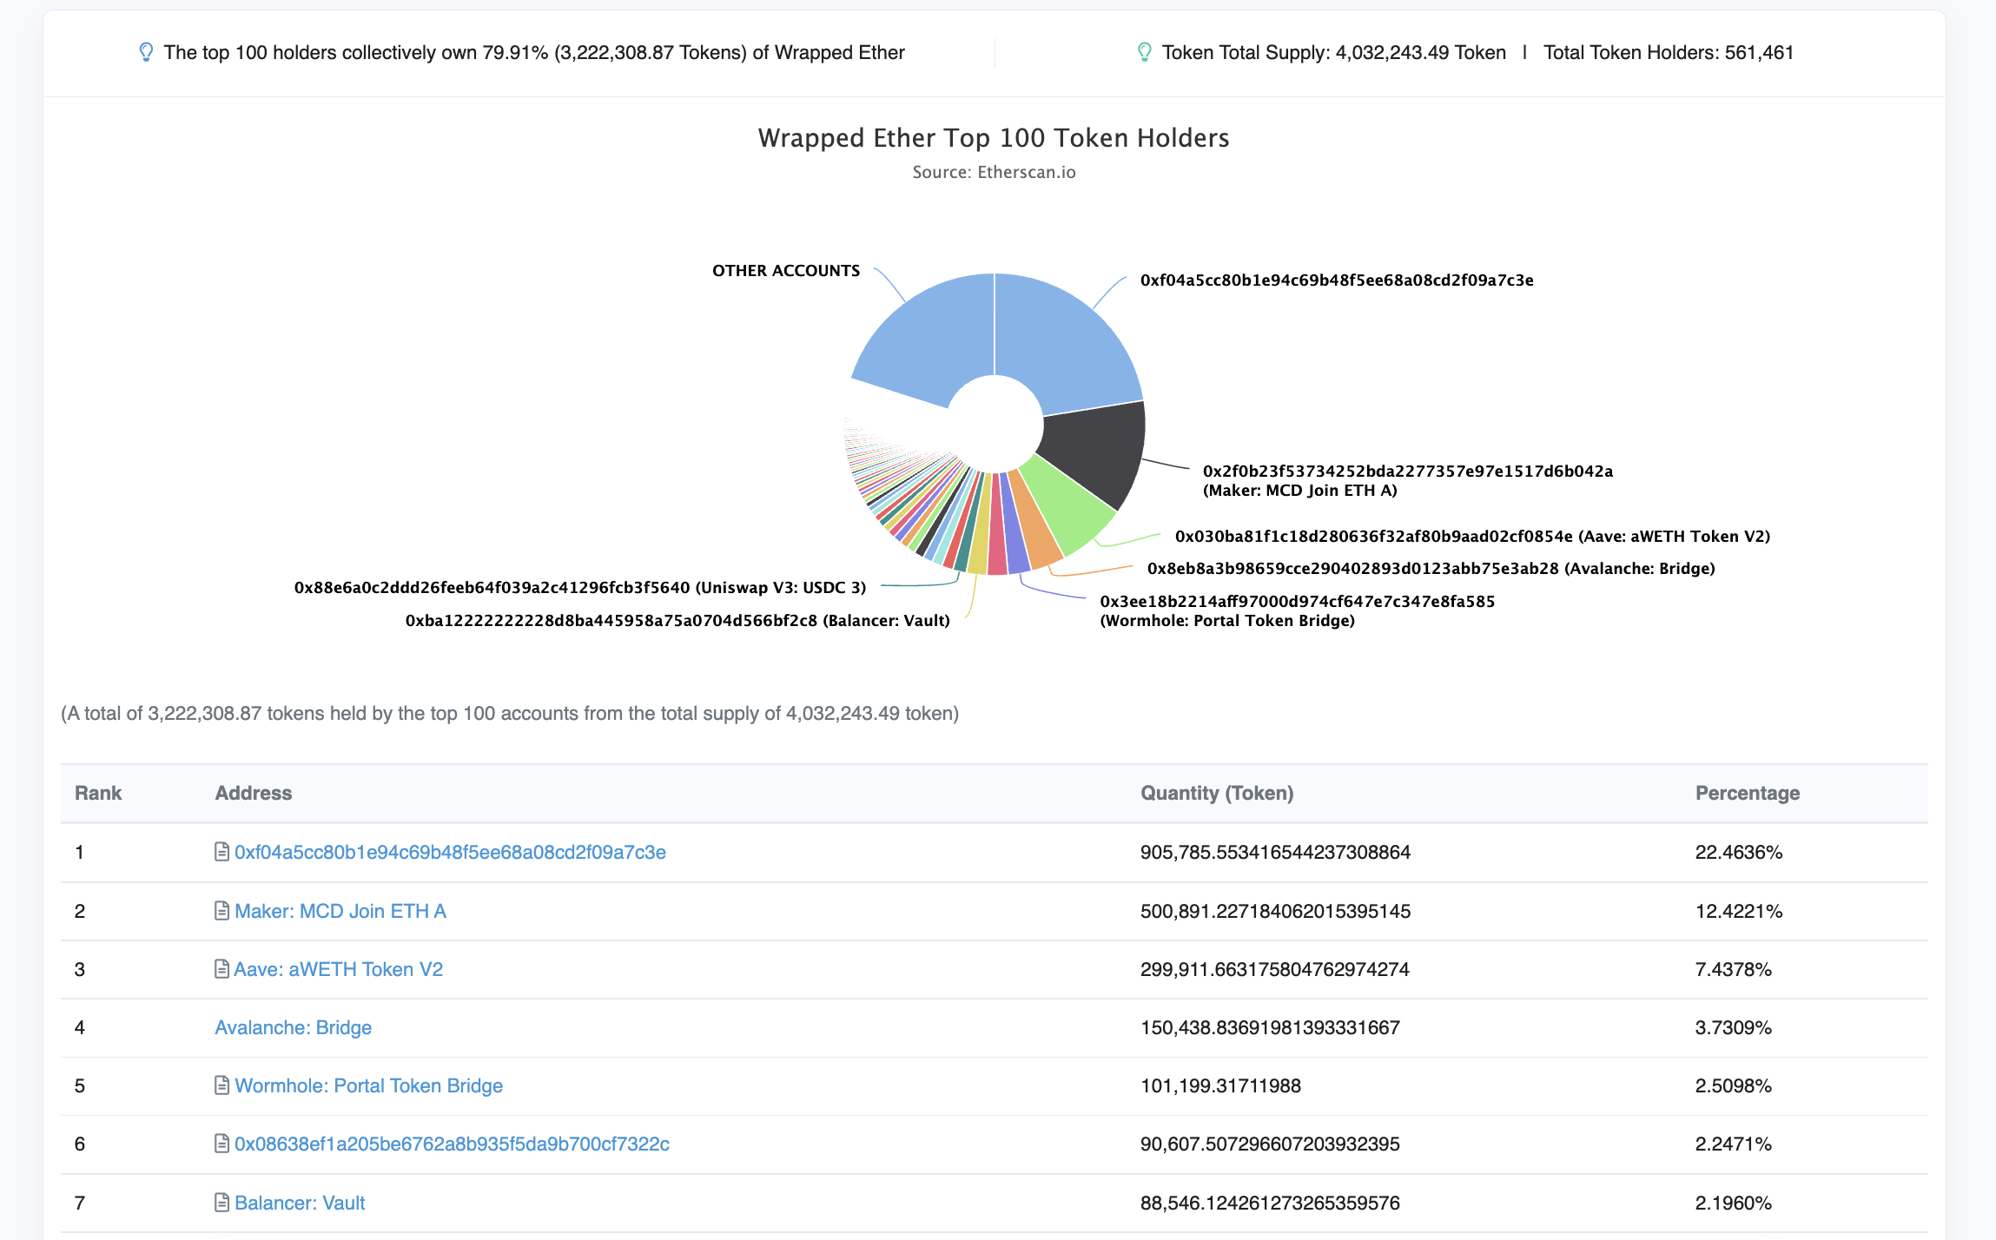
Task: Open Balancer: Vault address link
Action: [x=300, y=1203]
